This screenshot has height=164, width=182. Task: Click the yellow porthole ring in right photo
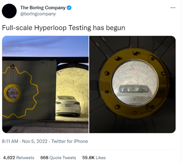tap(134, 83)
